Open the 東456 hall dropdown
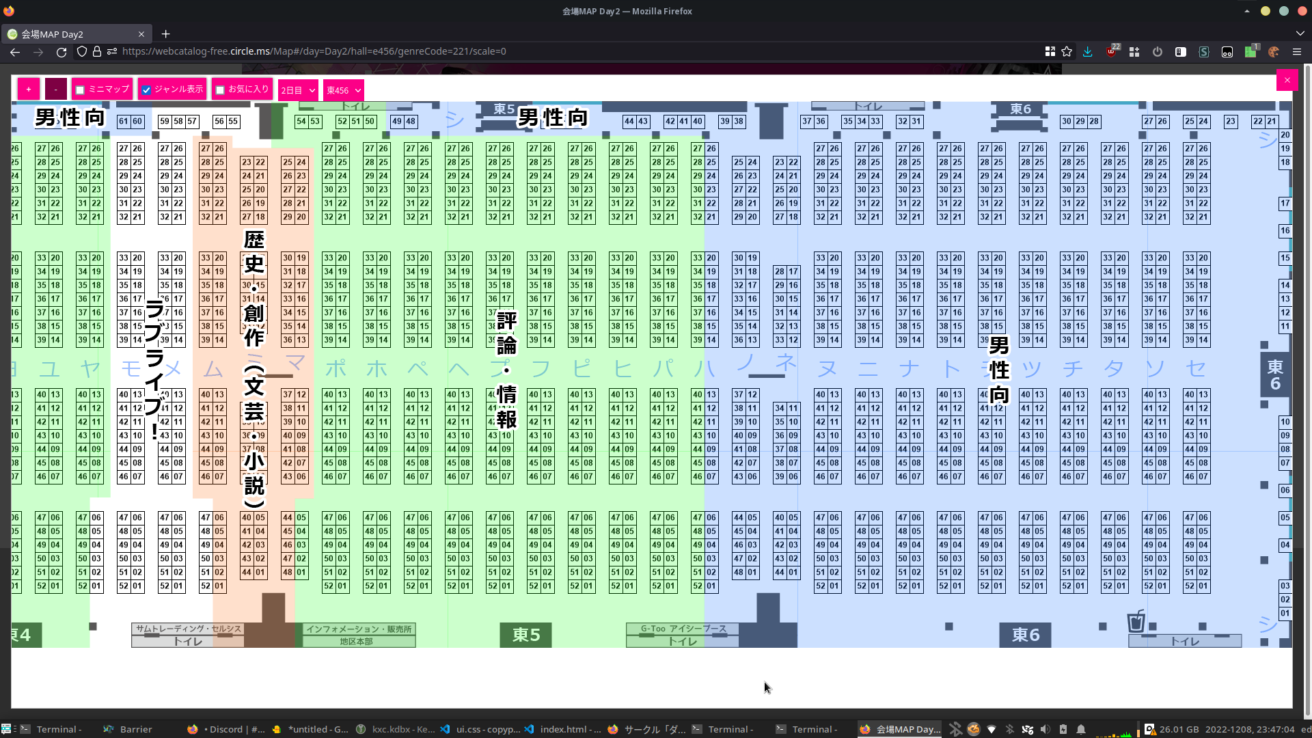 click(343, 90)
